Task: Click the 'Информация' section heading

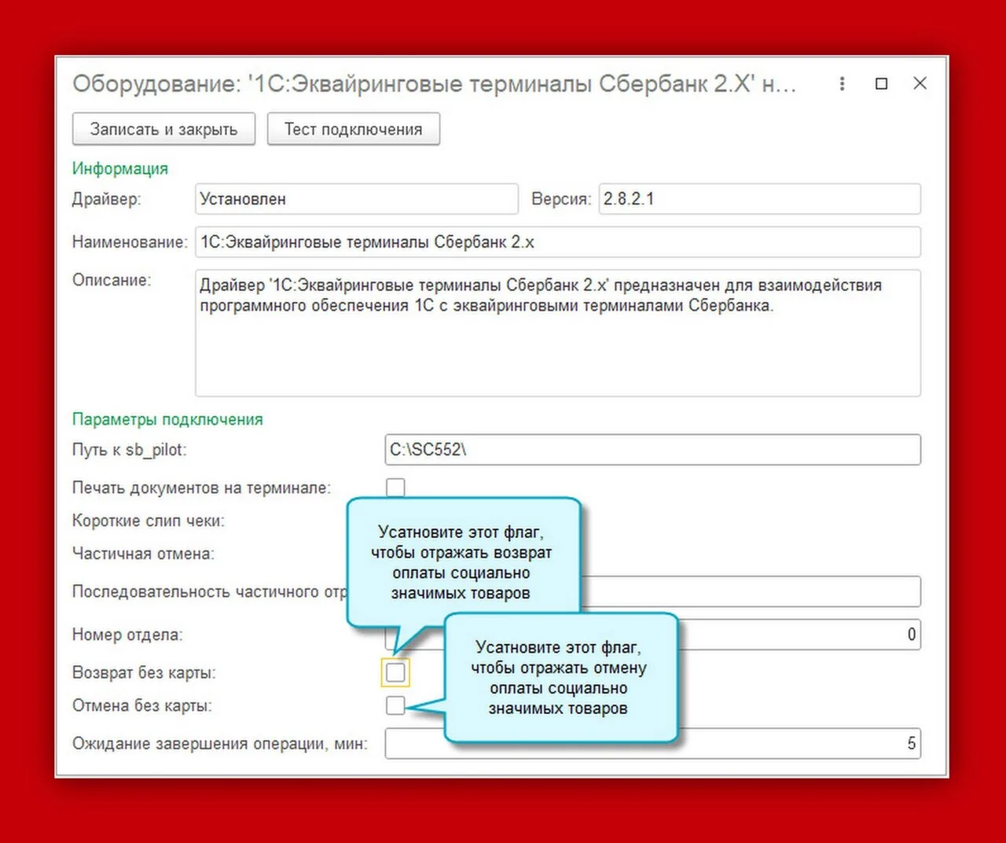Action: point(120,168)
